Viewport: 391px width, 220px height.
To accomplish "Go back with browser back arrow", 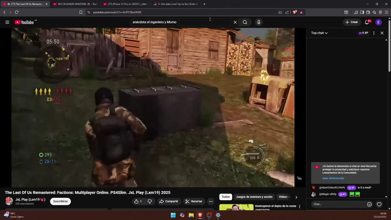I will click(x=4, y=12).
